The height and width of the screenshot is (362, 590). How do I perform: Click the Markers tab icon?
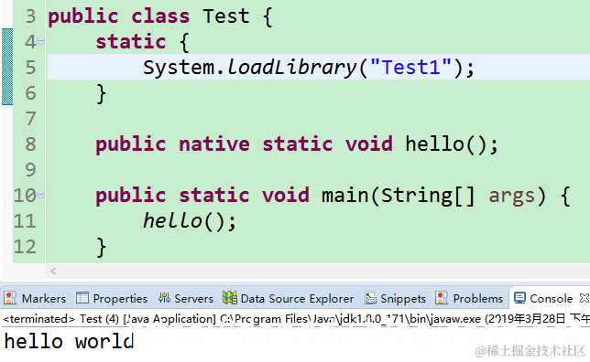point(10,298)
